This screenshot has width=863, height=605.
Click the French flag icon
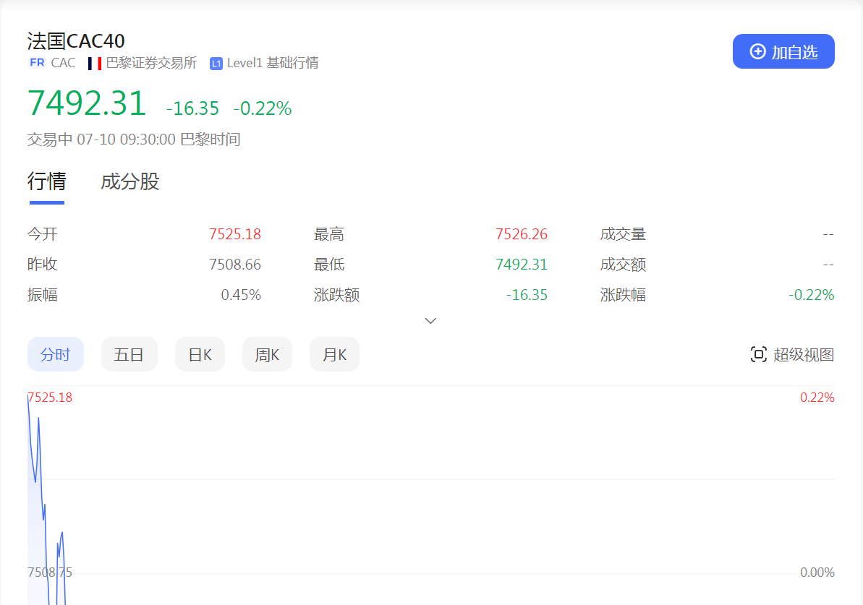point(94,64)
